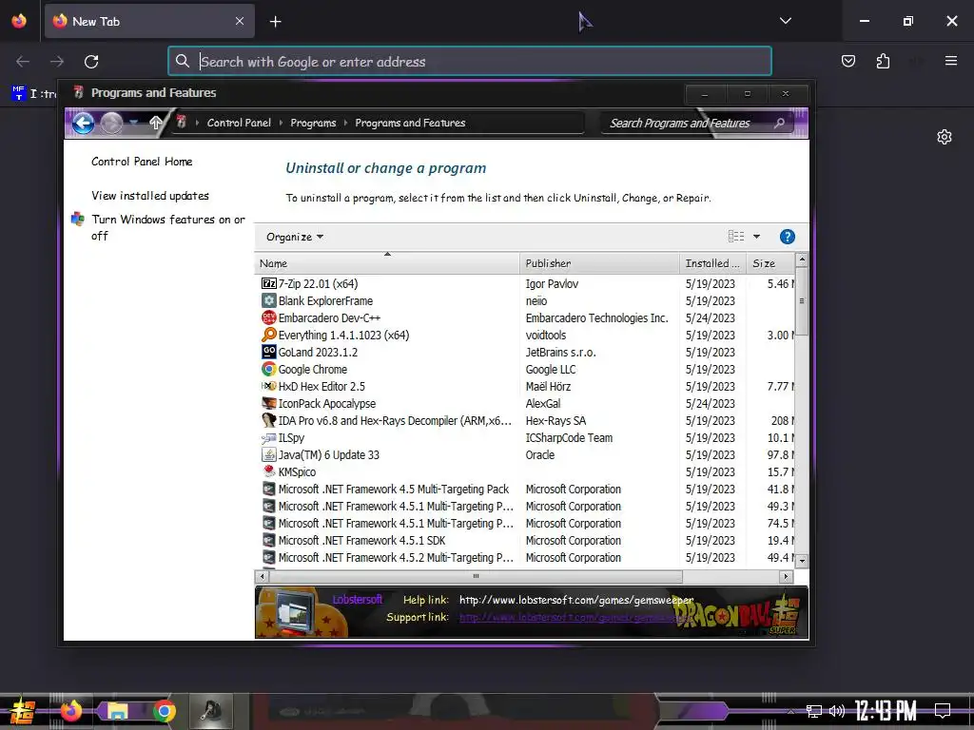974x730 pixels.
Task: Click the IconPack Apocalypse icon
Action: [x=269, y=403]
